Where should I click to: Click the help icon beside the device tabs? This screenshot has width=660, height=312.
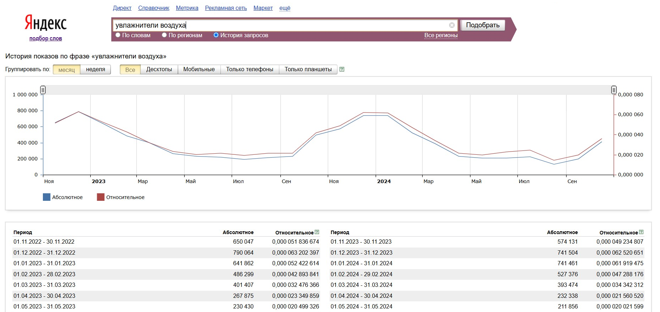(342, 69)
